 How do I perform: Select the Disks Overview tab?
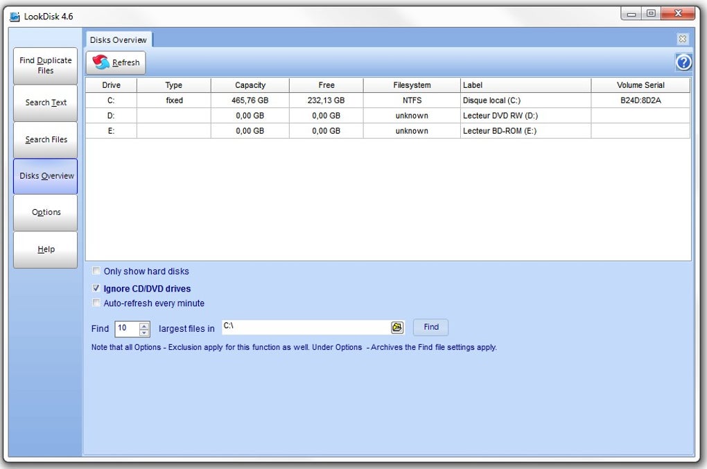pos(119,39)
